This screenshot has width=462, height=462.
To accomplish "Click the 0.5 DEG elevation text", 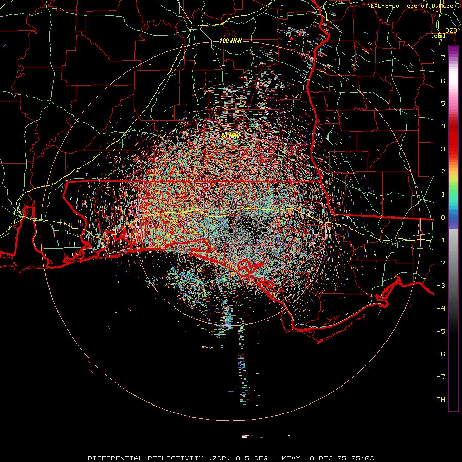I will [252, 458].
